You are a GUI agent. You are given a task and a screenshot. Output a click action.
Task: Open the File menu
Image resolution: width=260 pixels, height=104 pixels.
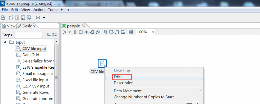(x=5, y=10)
